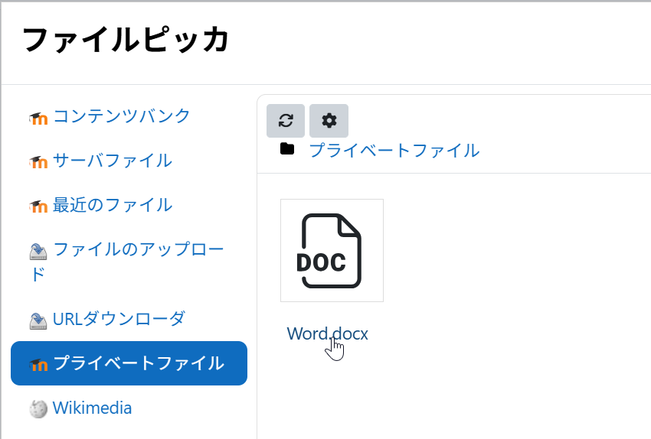
Task: Open the ファイルのアップロード option
Action: [x=138, y=250]
